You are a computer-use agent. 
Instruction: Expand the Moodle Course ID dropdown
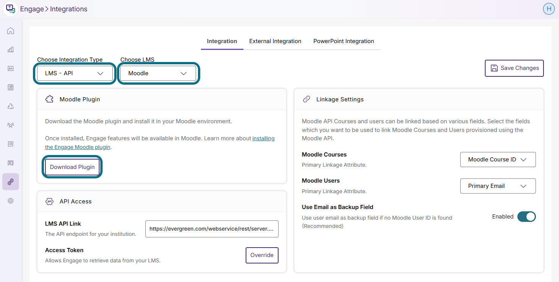pos(498,160)
